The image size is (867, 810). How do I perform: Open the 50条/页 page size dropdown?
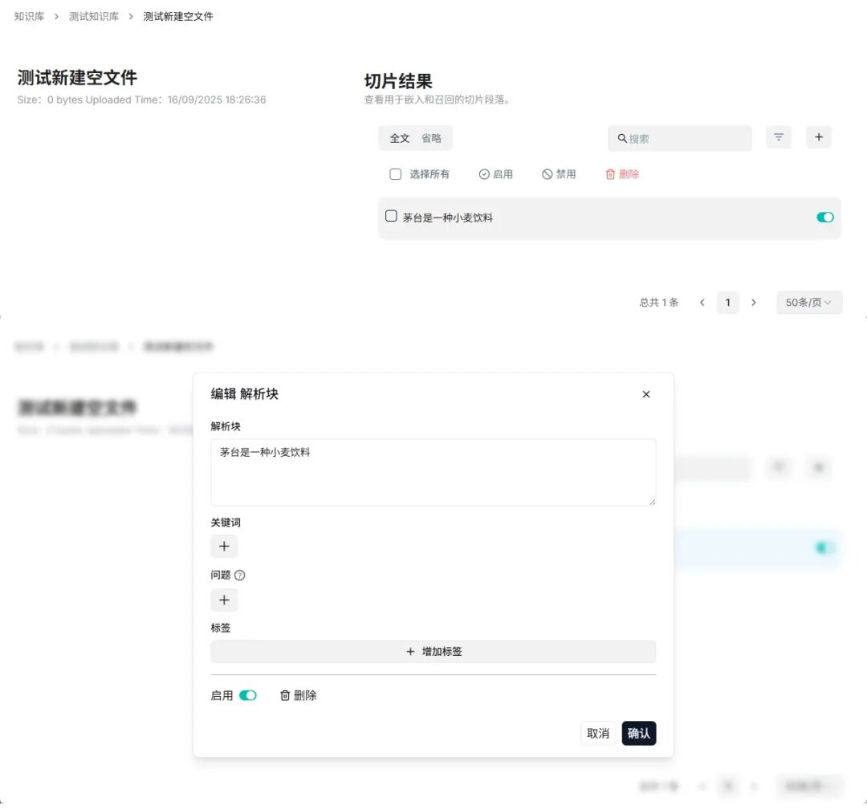coord(809,303)
